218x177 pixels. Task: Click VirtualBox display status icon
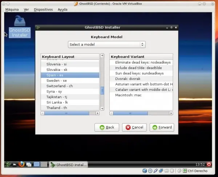pyautogui.click(x=172, y=171)
